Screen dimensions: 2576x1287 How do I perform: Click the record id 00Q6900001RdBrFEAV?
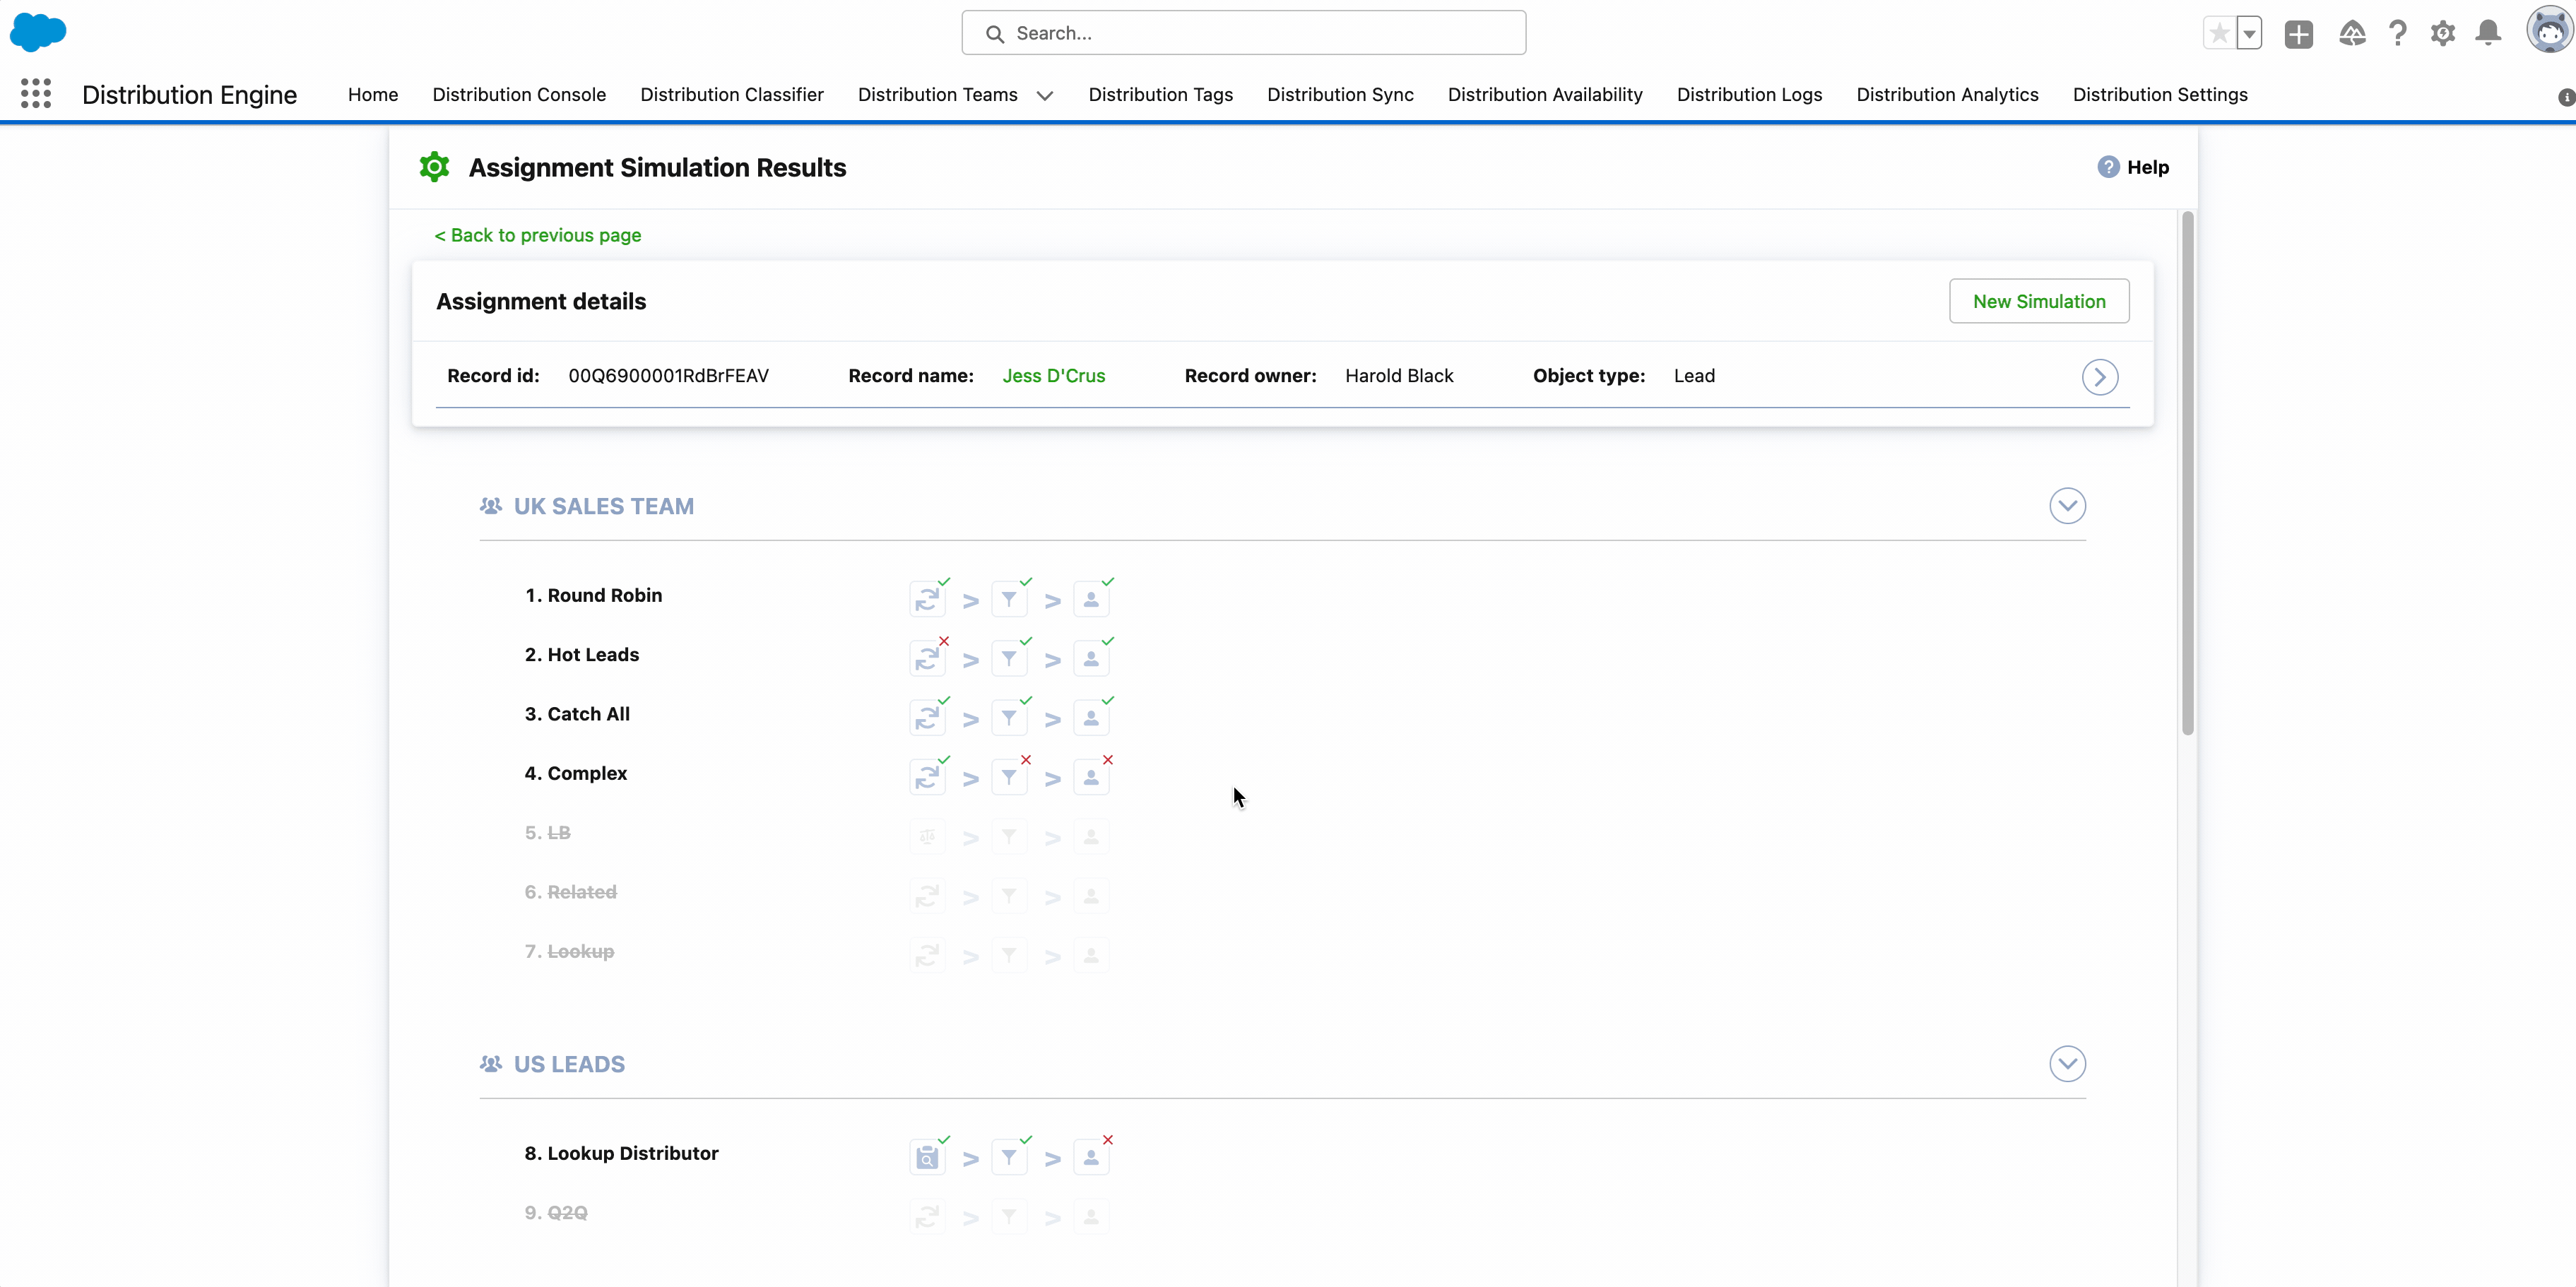[x=668, y=376]
